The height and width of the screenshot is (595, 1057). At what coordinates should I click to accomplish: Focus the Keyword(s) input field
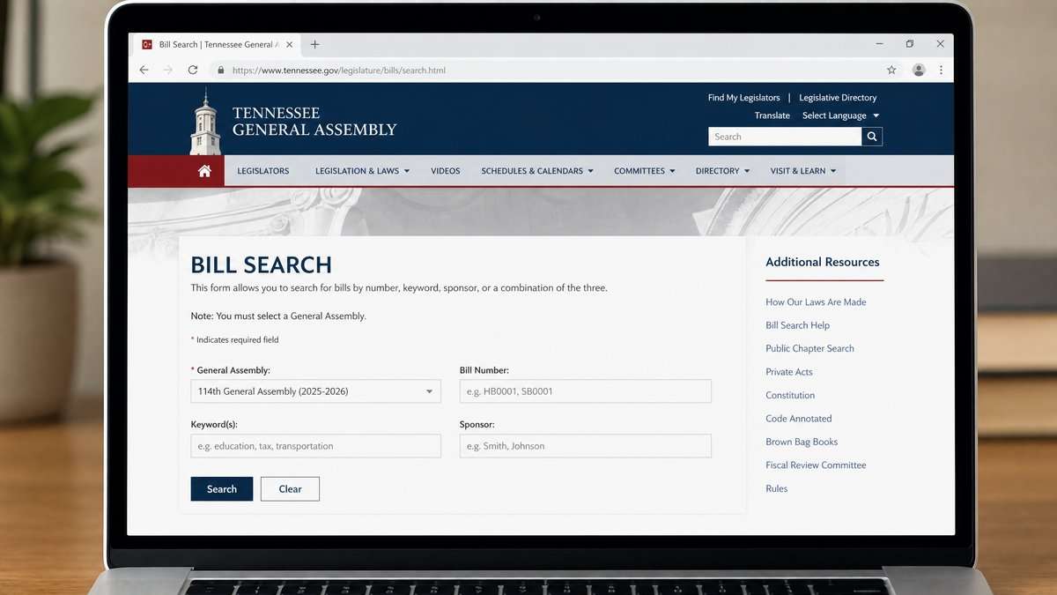coord(315,446)
